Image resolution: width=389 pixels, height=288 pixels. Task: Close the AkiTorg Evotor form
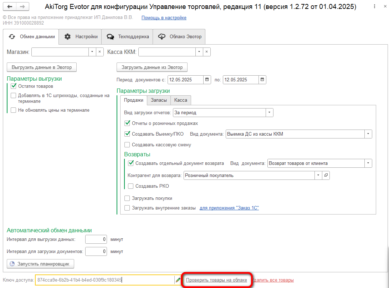(385, 6)
